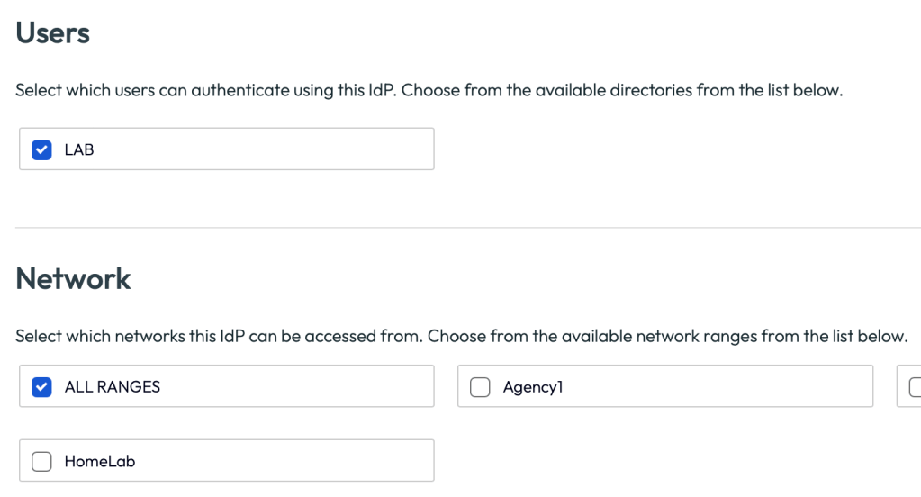
Task: Click the Network section heading
Action: [73, 278]
